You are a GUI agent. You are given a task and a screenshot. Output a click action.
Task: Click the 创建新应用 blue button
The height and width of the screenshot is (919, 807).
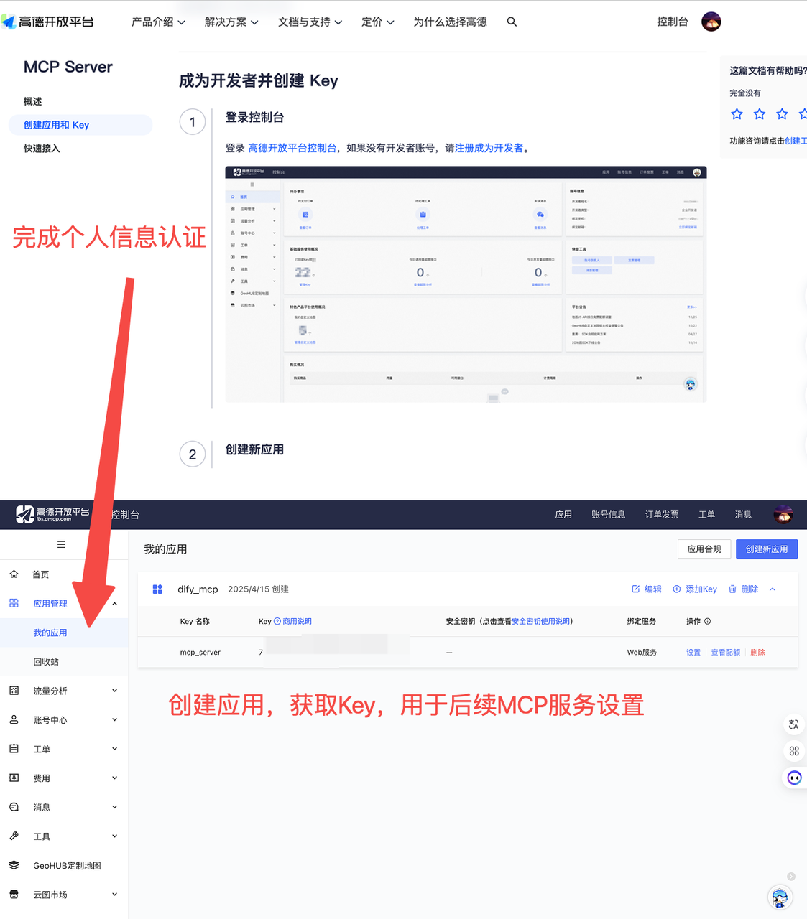767,549
